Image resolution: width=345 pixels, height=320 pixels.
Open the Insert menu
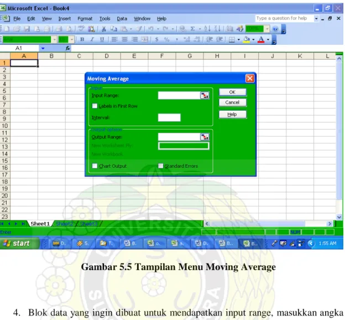pos(65,19)
